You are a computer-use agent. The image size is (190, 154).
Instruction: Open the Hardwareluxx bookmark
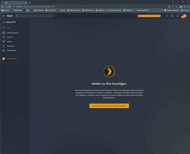point(16,10)
